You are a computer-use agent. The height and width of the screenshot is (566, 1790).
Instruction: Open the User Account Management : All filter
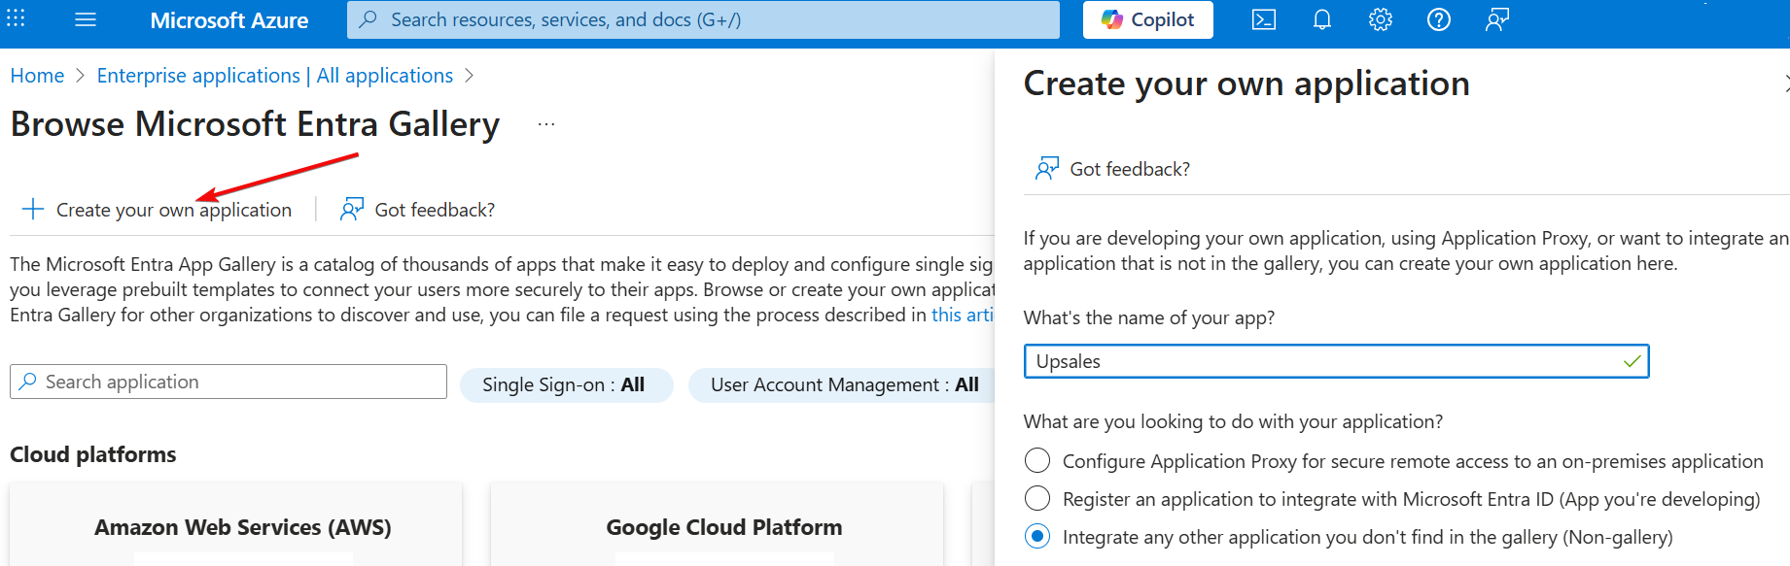click(844, 384)
